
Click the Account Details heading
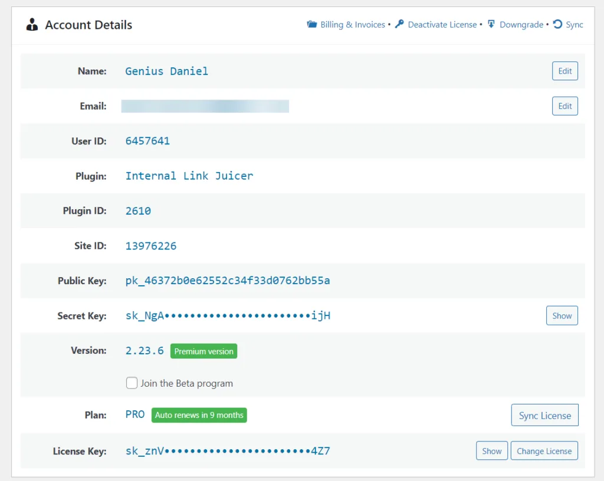(88, 25)
